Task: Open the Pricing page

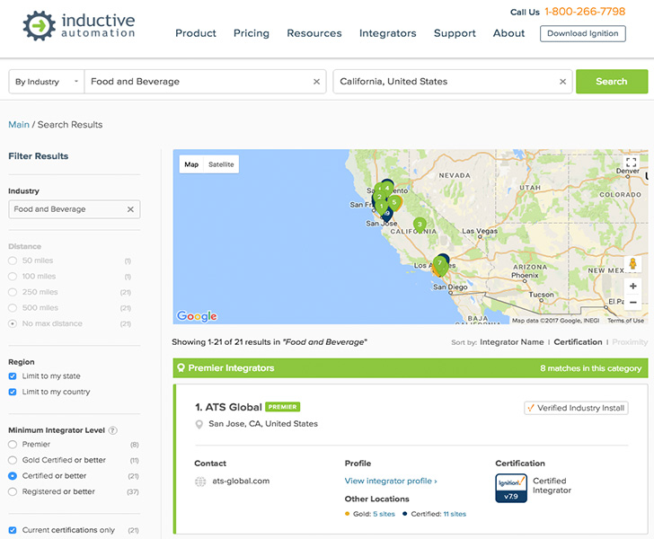Action: [x=252, y=33]
